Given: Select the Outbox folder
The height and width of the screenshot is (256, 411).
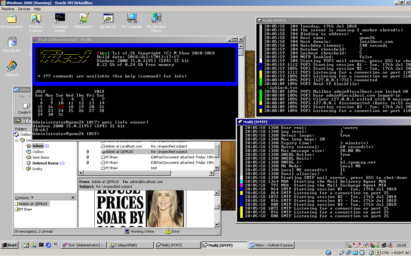Looking at the screenshot, I should point(35,152).
